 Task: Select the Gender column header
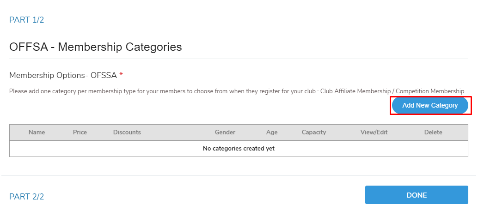coord(225,133)
